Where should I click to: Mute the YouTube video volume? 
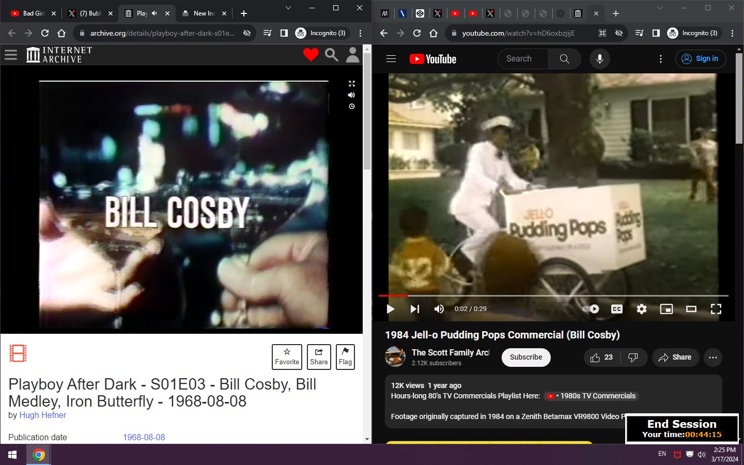click(x=439, y=309)
